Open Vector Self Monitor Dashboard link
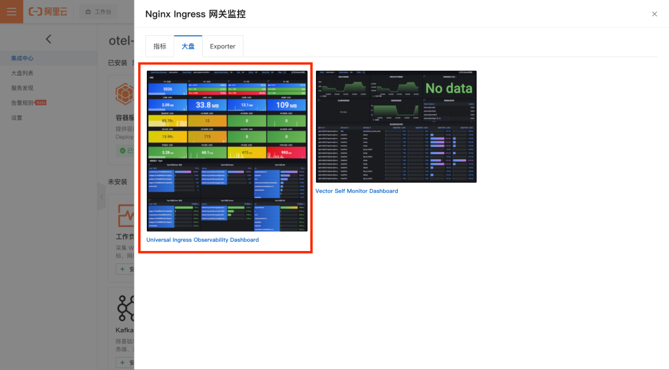 coord(357,191)
